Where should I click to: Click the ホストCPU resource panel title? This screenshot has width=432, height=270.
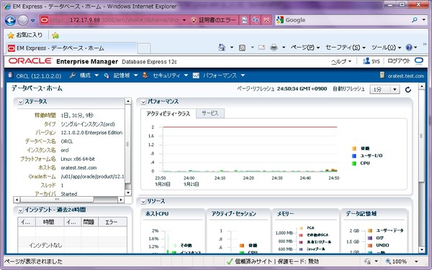coord(157,214)
